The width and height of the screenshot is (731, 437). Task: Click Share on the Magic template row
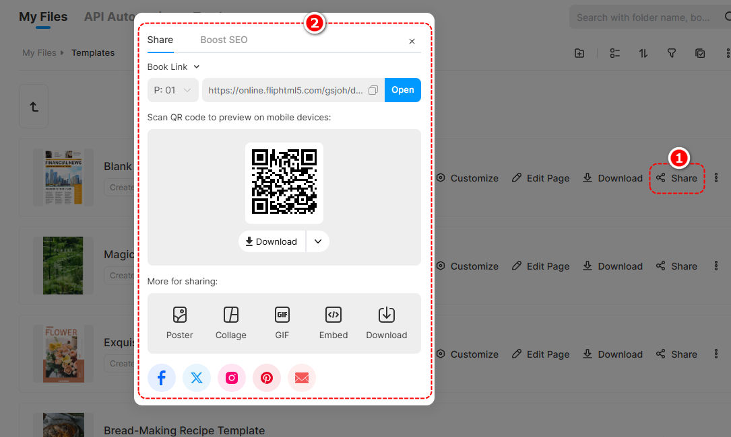pos(677,266)
